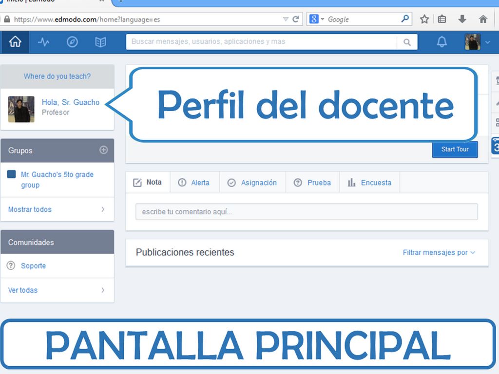Switch to the Alerta tab
This screenshot has width=499, height=374.
[194, 183]
